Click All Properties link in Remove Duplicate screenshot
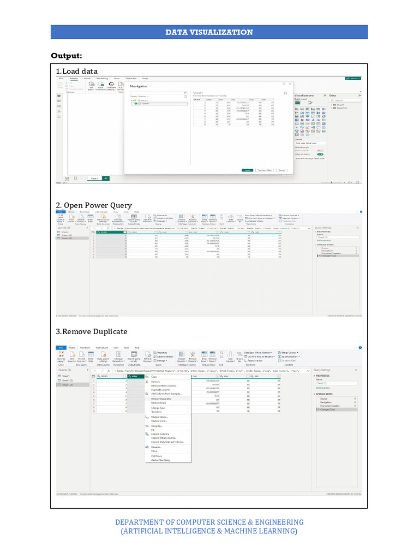The width and height of the screenshot is (419, 559). click(323, 388)
